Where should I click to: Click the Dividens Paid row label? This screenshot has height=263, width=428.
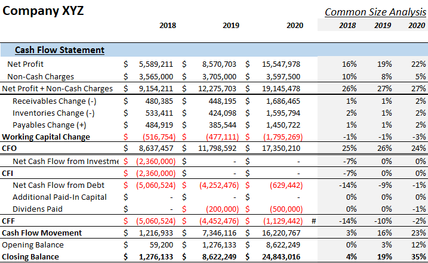(38, 209)
